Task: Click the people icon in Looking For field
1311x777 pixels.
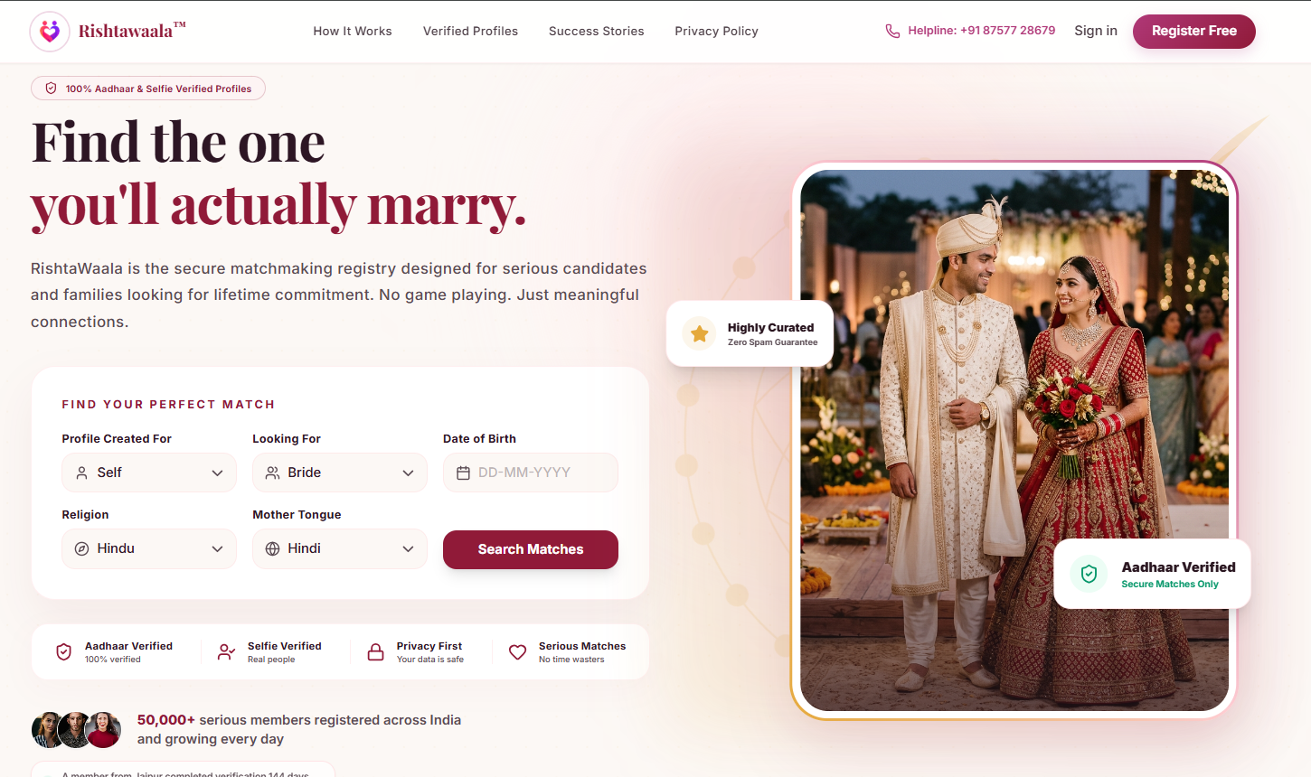Action: (272, 473)
